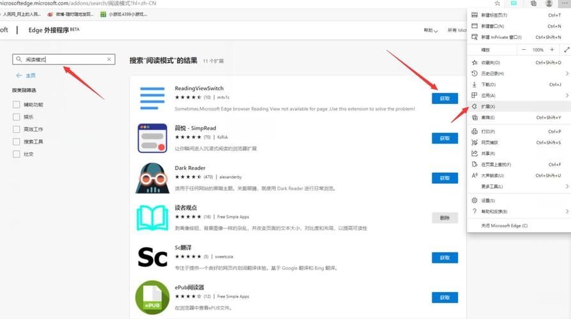Open 收藏夹(O) from the menu
This screenshot has width=571, height=319.
tap(519, 63)
